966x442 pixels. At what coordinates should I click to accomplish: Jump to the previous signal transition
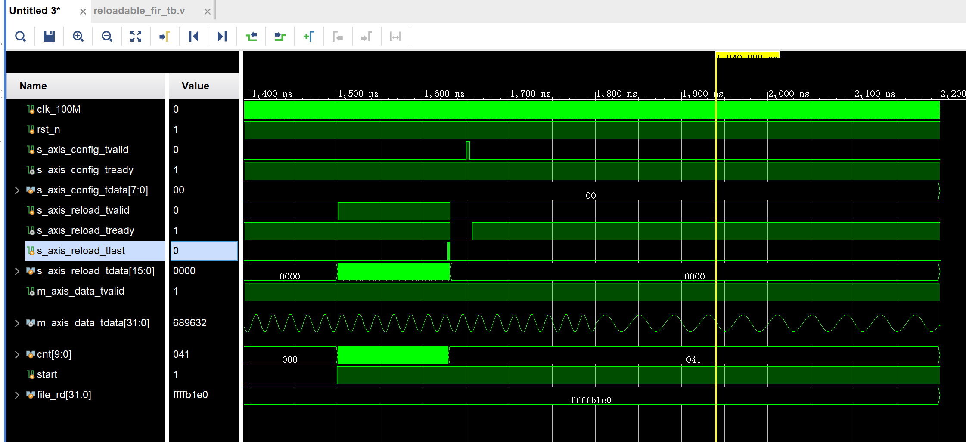251,37
